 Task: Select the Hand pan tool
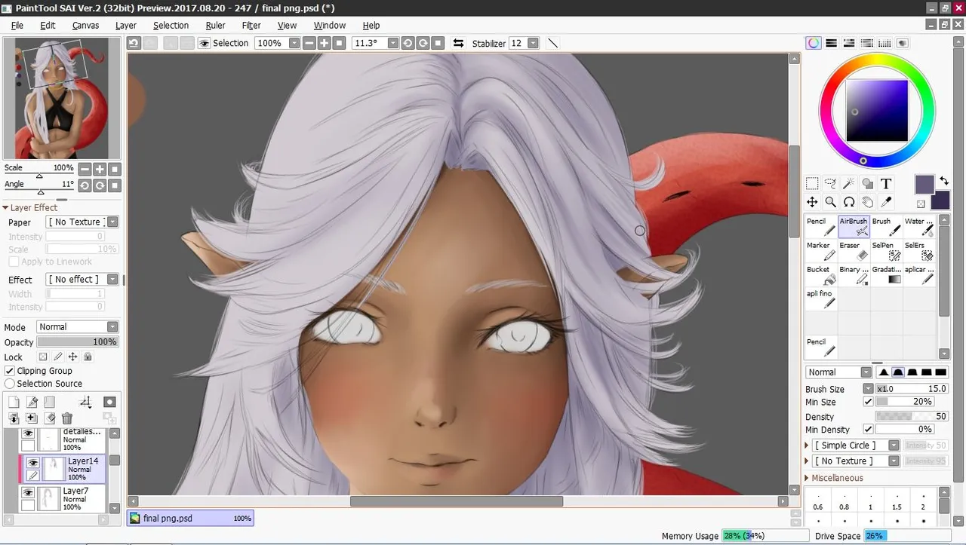click(x=868, y=202)
